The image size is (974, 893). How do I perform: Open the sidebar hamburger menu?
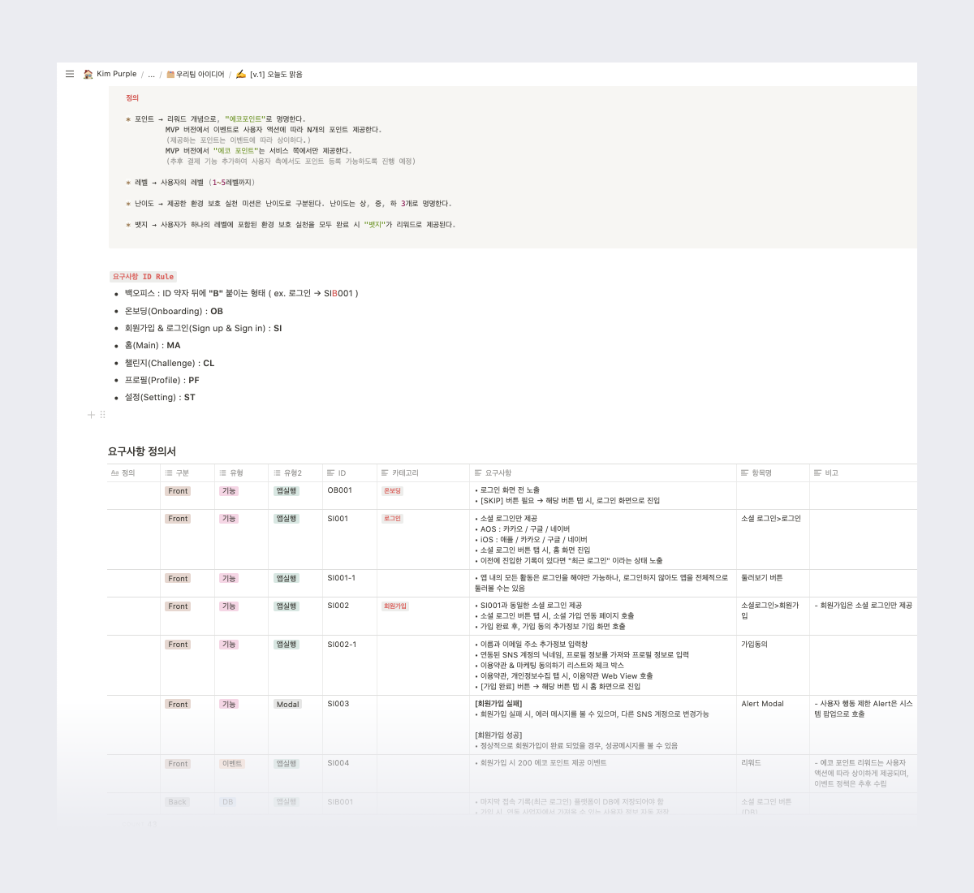[70, 74]
